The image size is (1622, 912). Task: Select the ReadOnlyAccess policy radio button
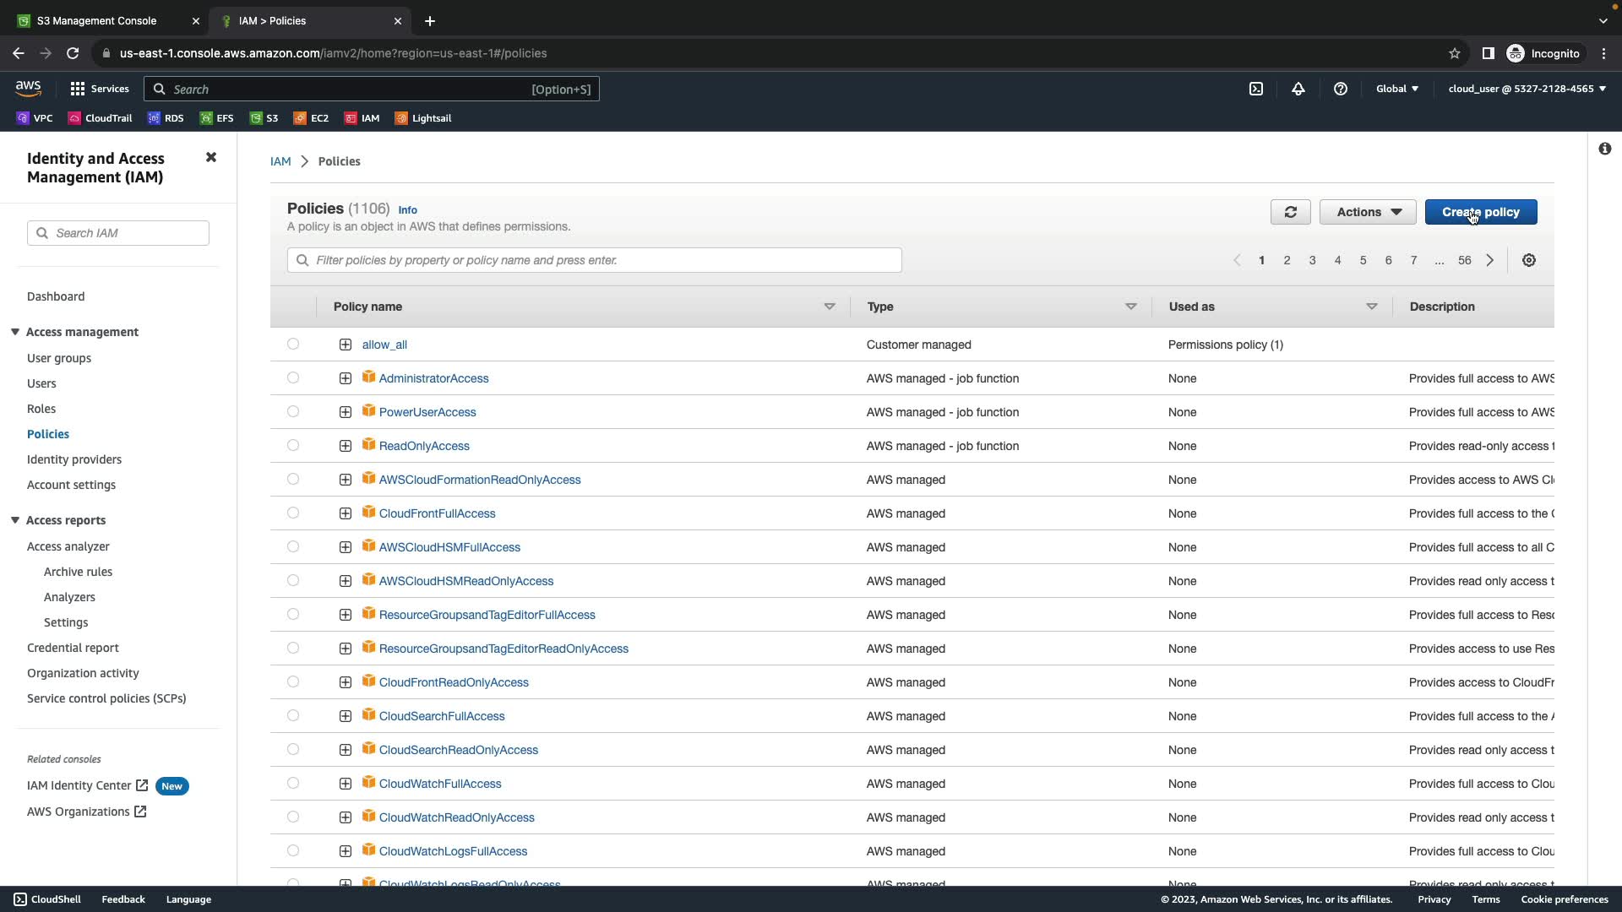293,445
